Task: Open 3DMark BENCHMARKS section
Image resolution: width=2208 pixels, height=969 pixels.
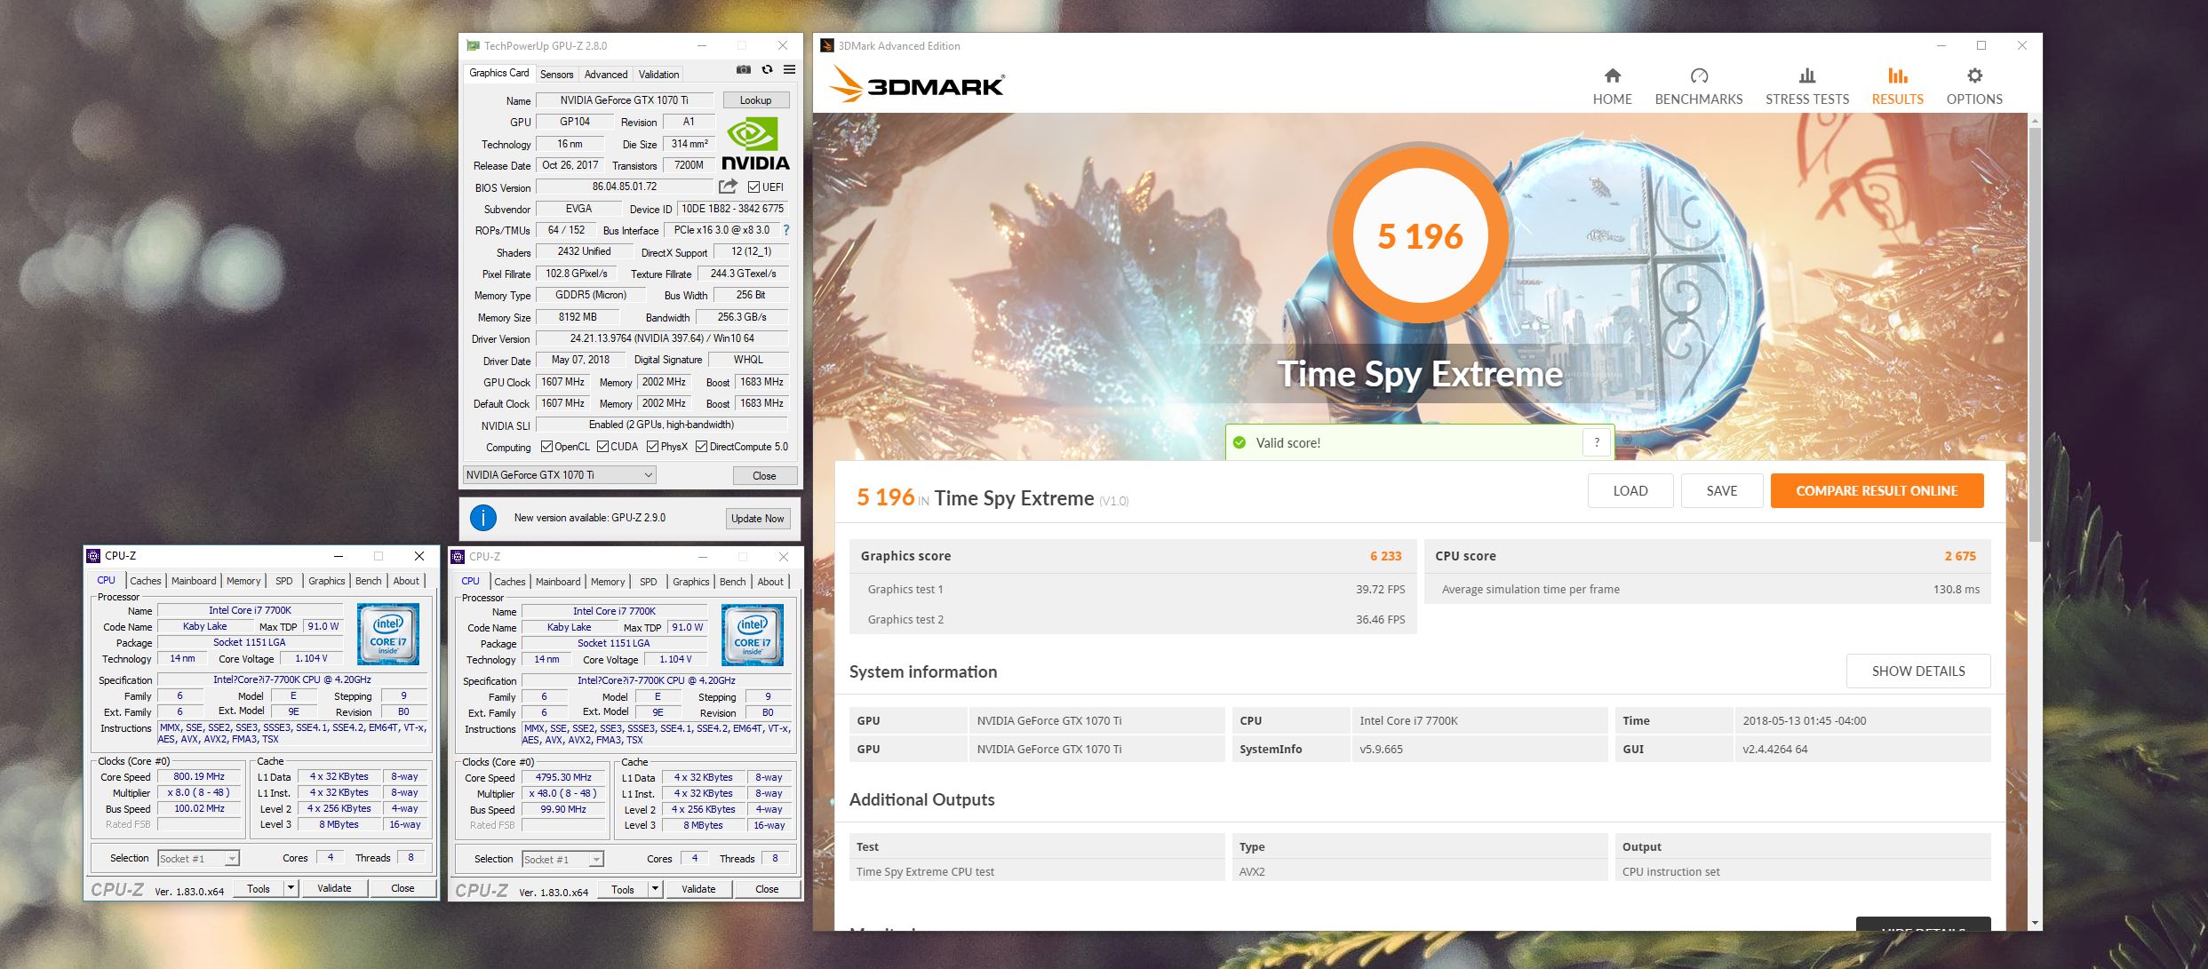Action: [1698, 87]
